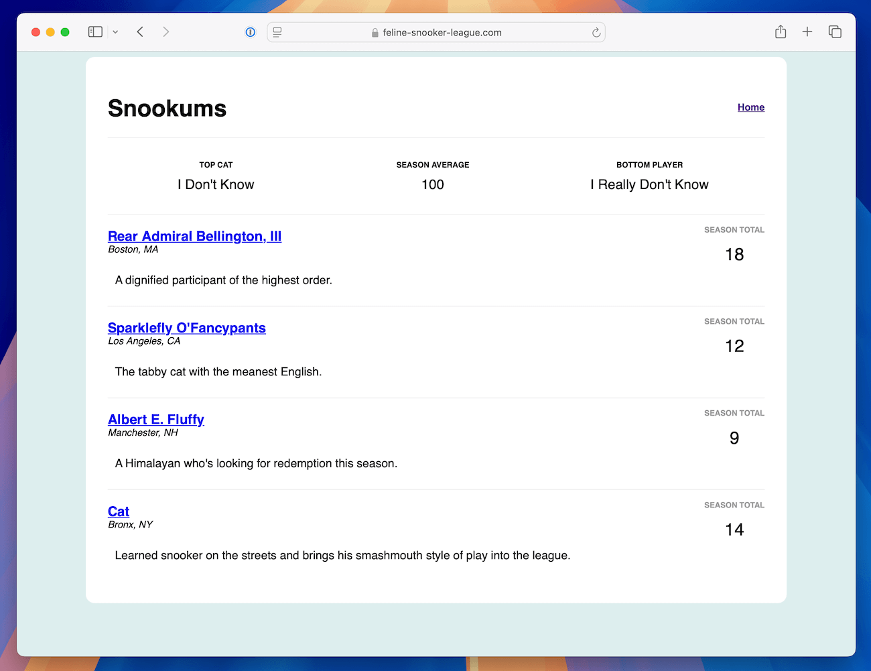Open the Share sheet
This screenshot has width=871, height=671.
(x=780, y=32)
